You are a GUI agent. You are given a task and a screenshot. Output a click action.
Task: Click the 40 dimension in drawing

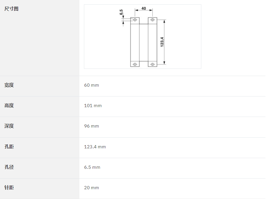tap(143, 8)
